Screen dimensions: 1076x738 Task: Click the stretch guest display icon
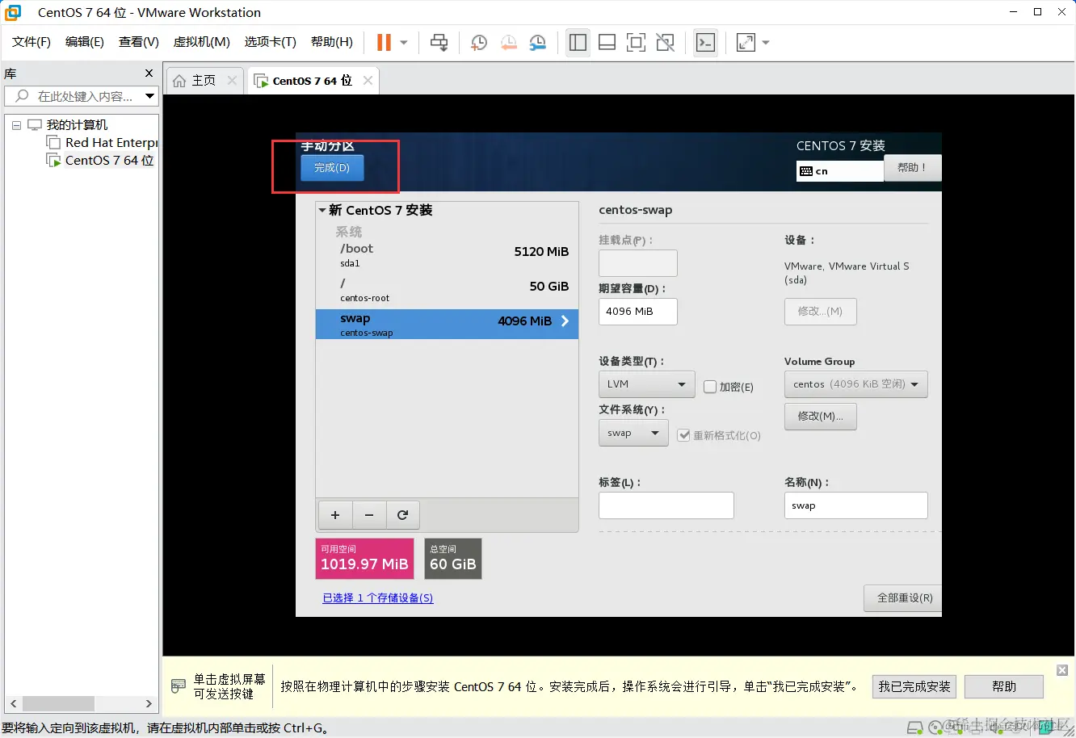(x=746, y=42)
